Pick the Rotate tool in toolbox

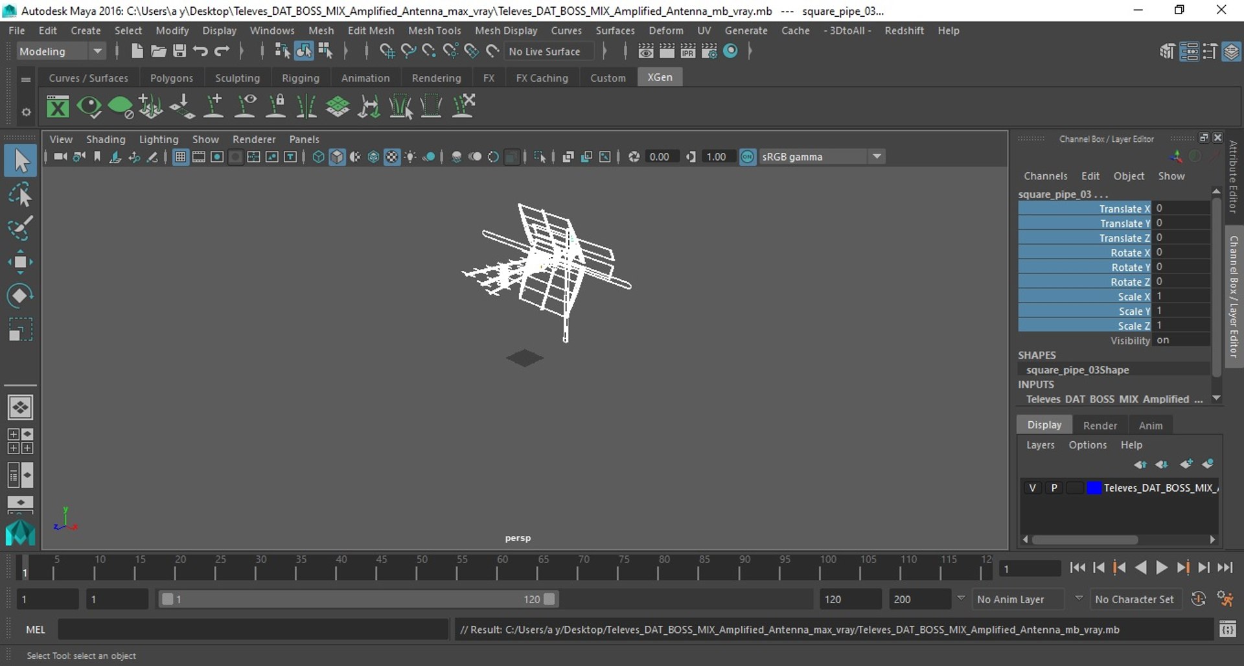(x=20, y=295)
